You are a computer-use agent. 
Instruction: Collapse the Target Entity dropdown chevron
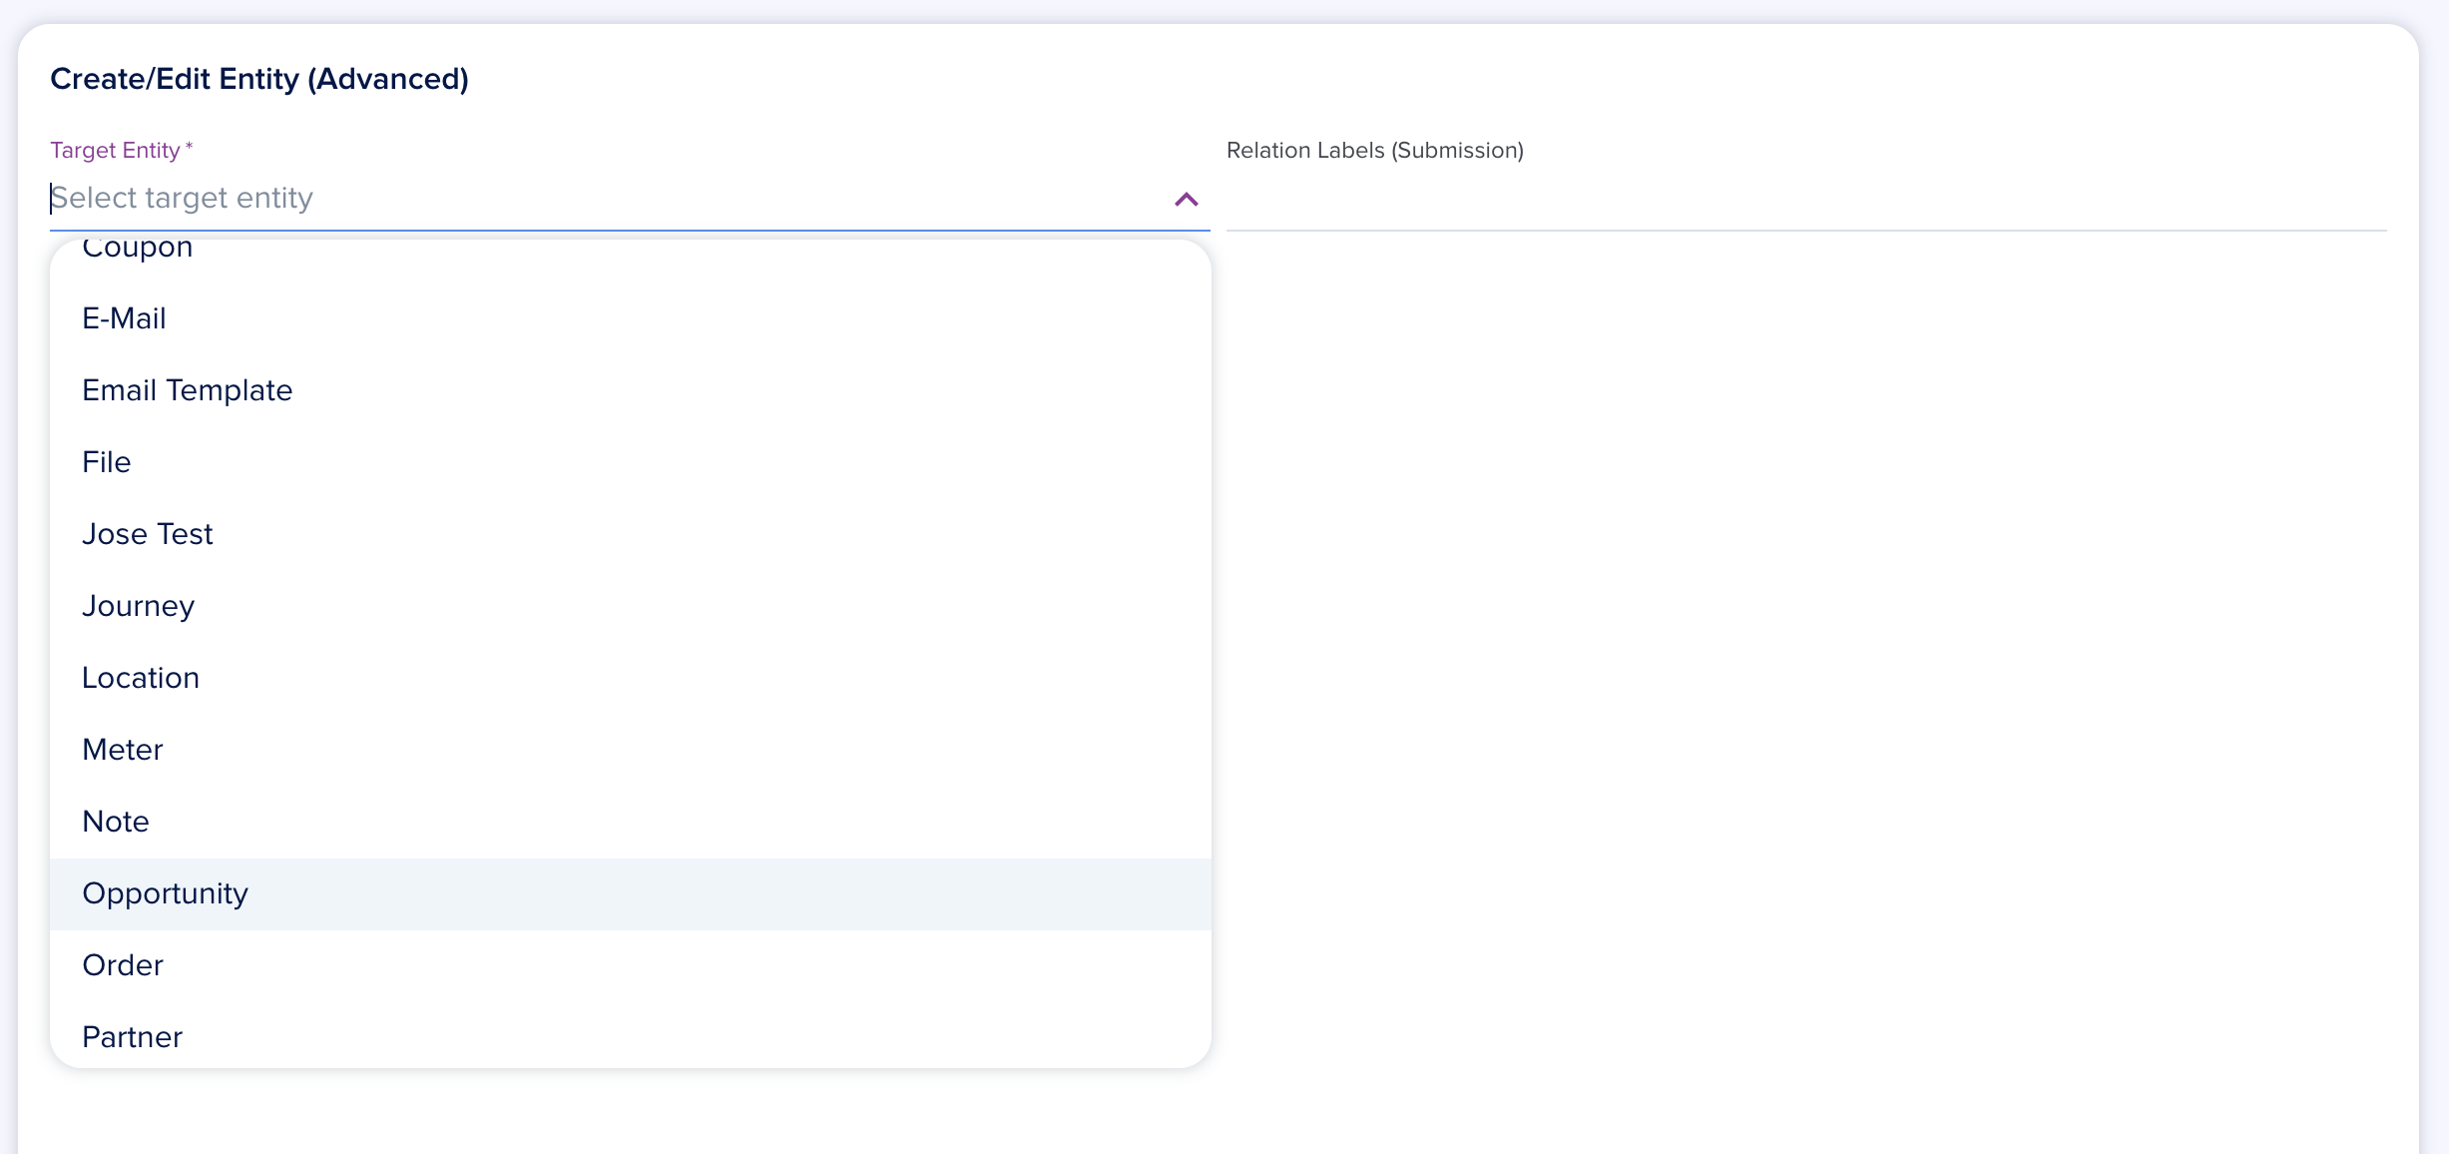click(x=1186, y=200)
